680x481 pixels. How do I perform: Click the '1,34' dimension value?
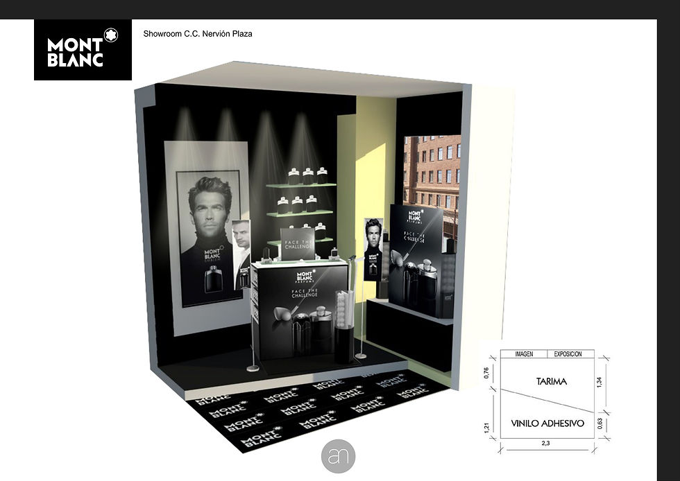pyautogui.click(x=600, y=382)
